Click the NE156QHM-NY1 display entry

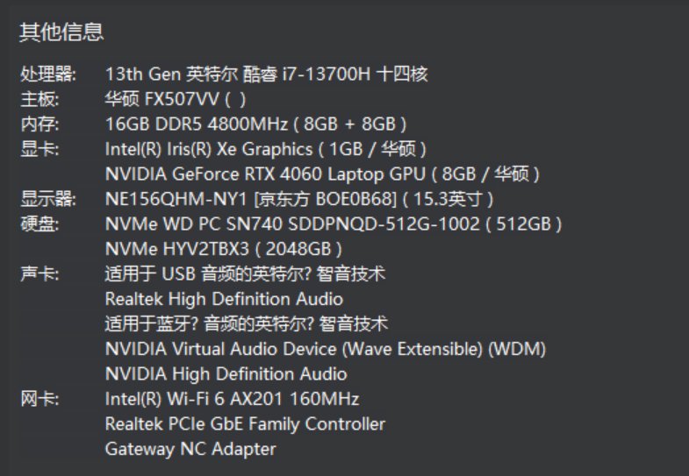[299, 199]
